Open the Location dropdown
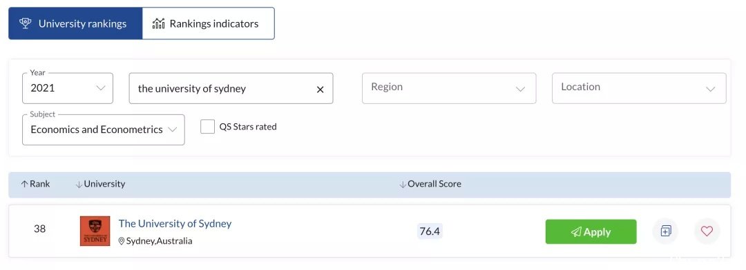Image resolution: width=746 pixels, height=270 pixels. [639, 88]
